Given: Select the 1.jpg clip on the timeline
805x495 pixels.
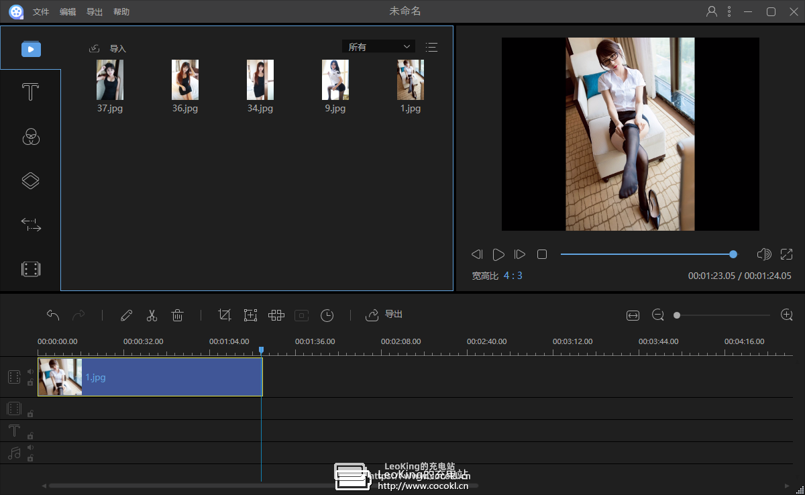Looking at the screenshot, I should pyautogui.click(x=150, y=377).
